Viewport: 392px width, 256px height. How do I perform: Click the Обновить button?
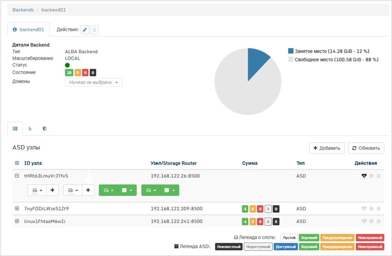366,148
